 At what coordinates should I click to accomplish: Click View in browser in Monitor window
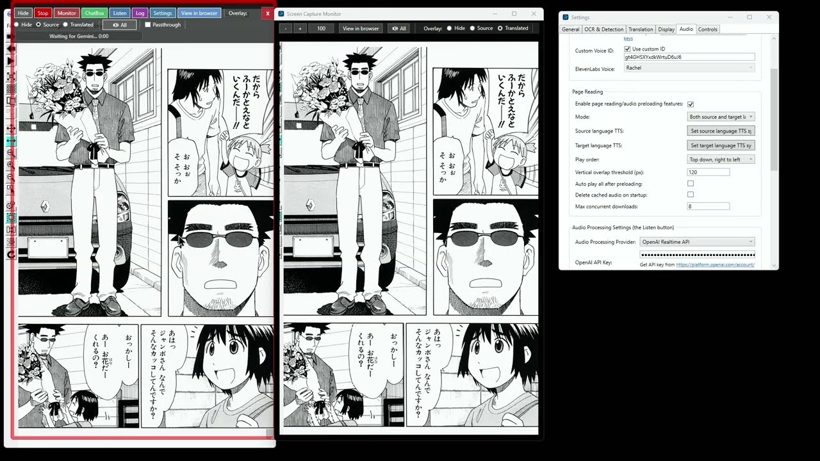[361, 28]
